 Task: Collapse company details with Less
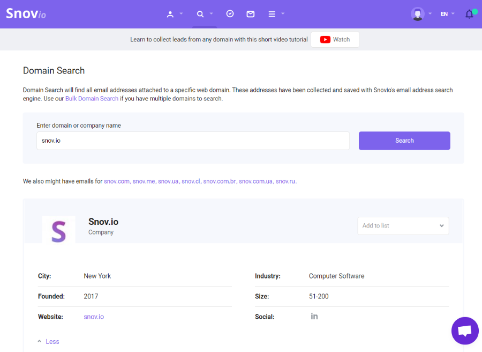click(x=49, y=341)
